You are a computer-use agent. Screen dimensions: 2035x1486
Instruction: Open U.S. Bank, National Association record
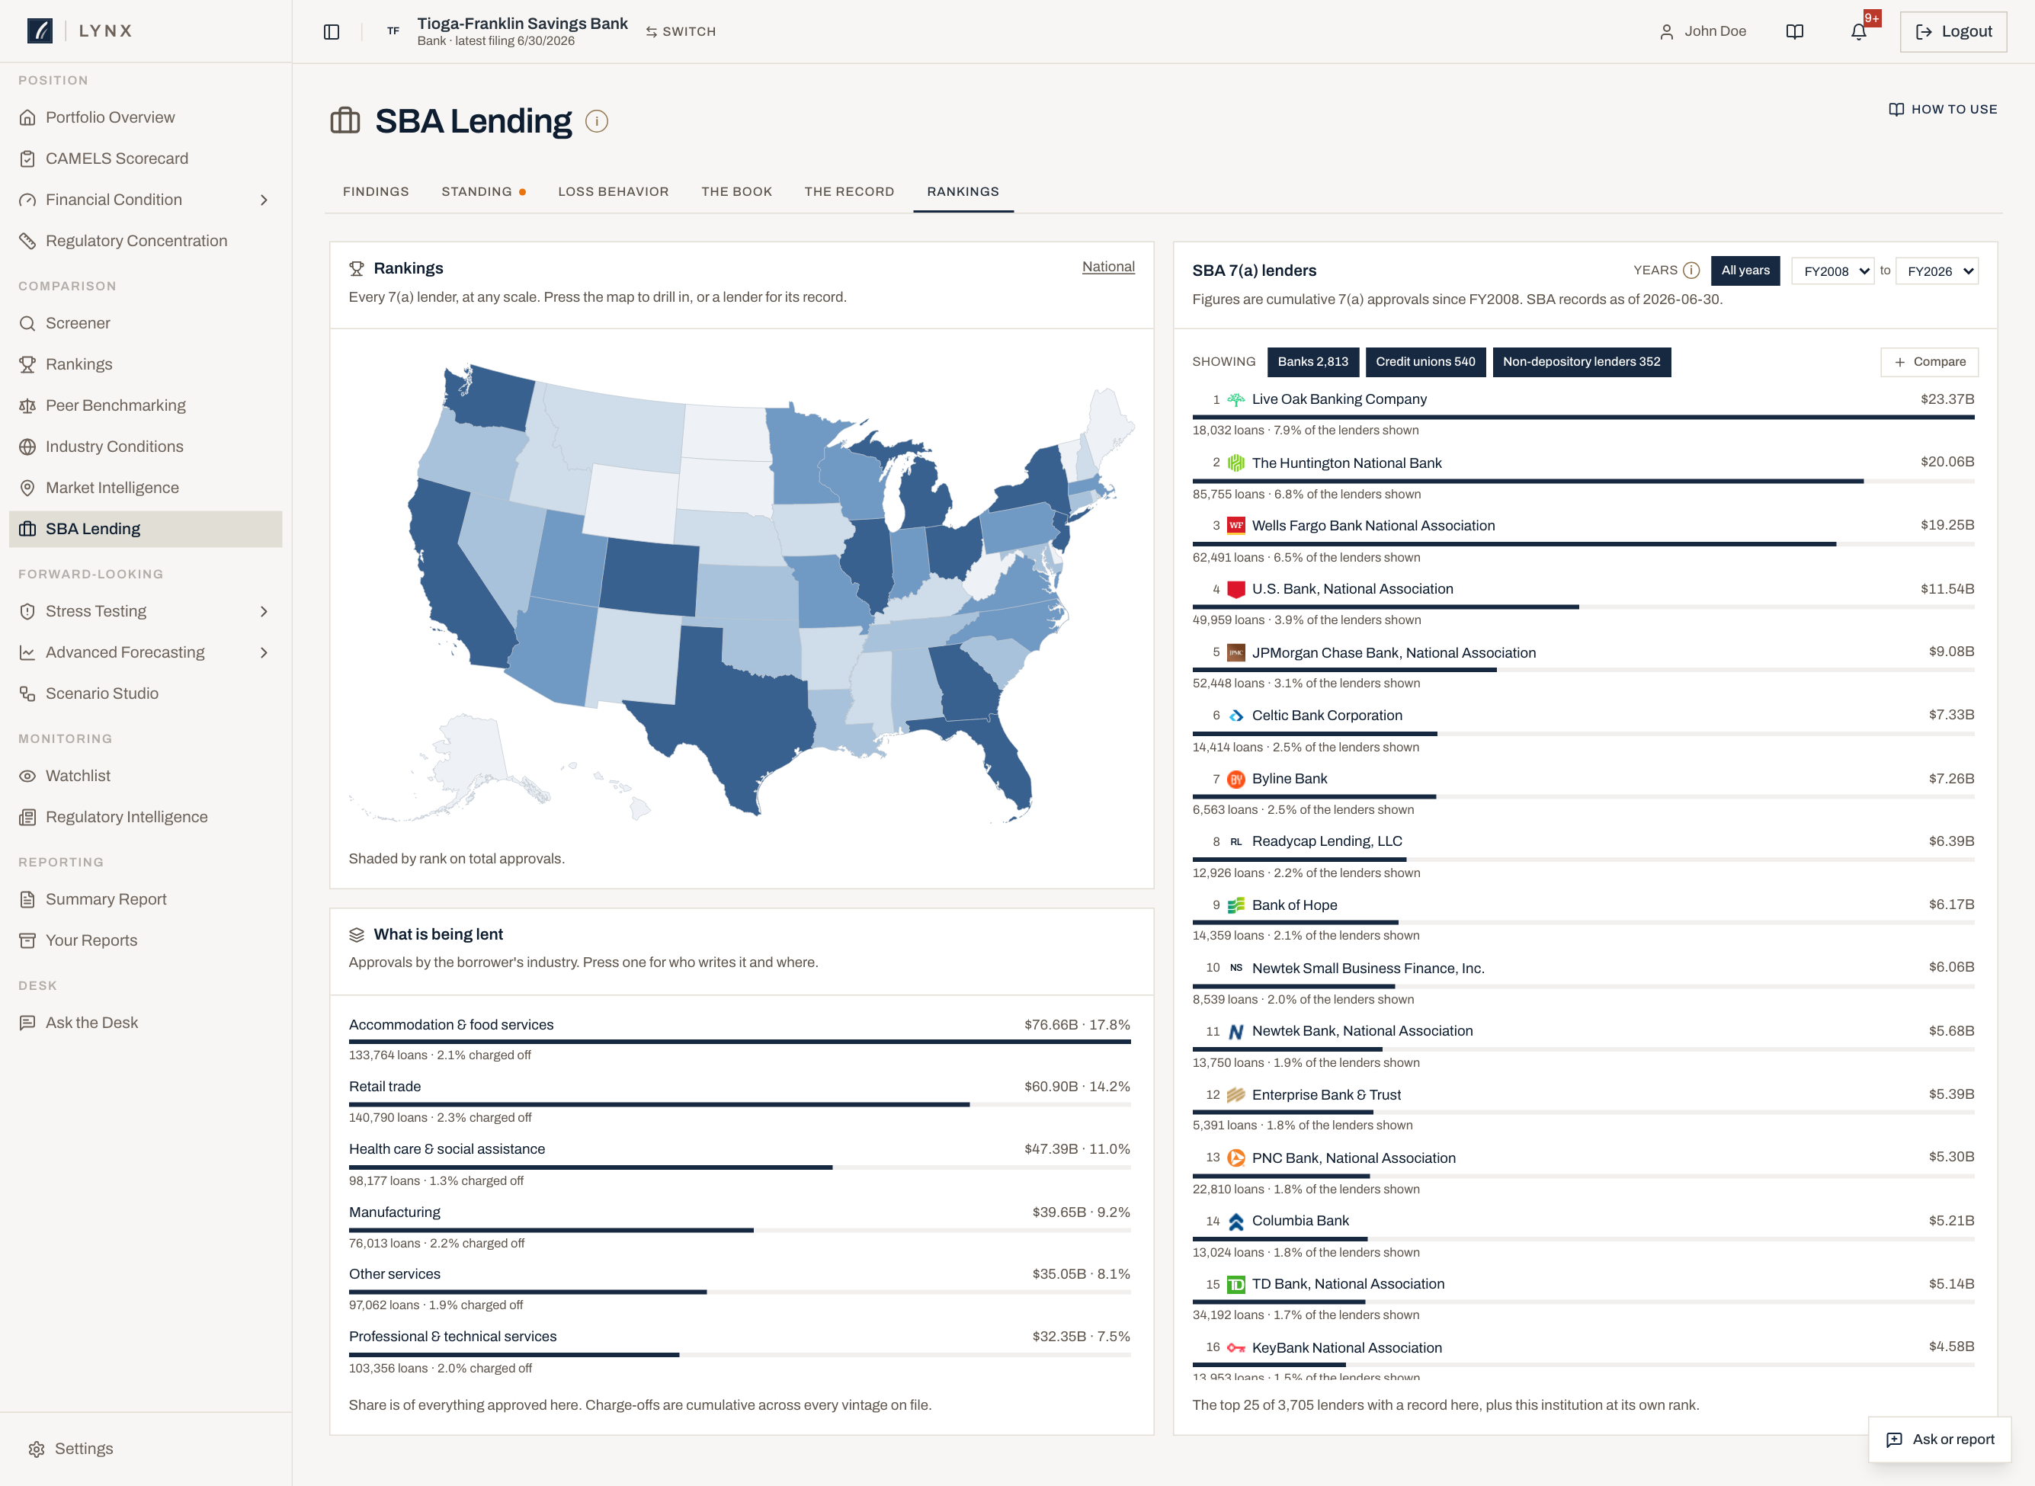(1582, 604)
